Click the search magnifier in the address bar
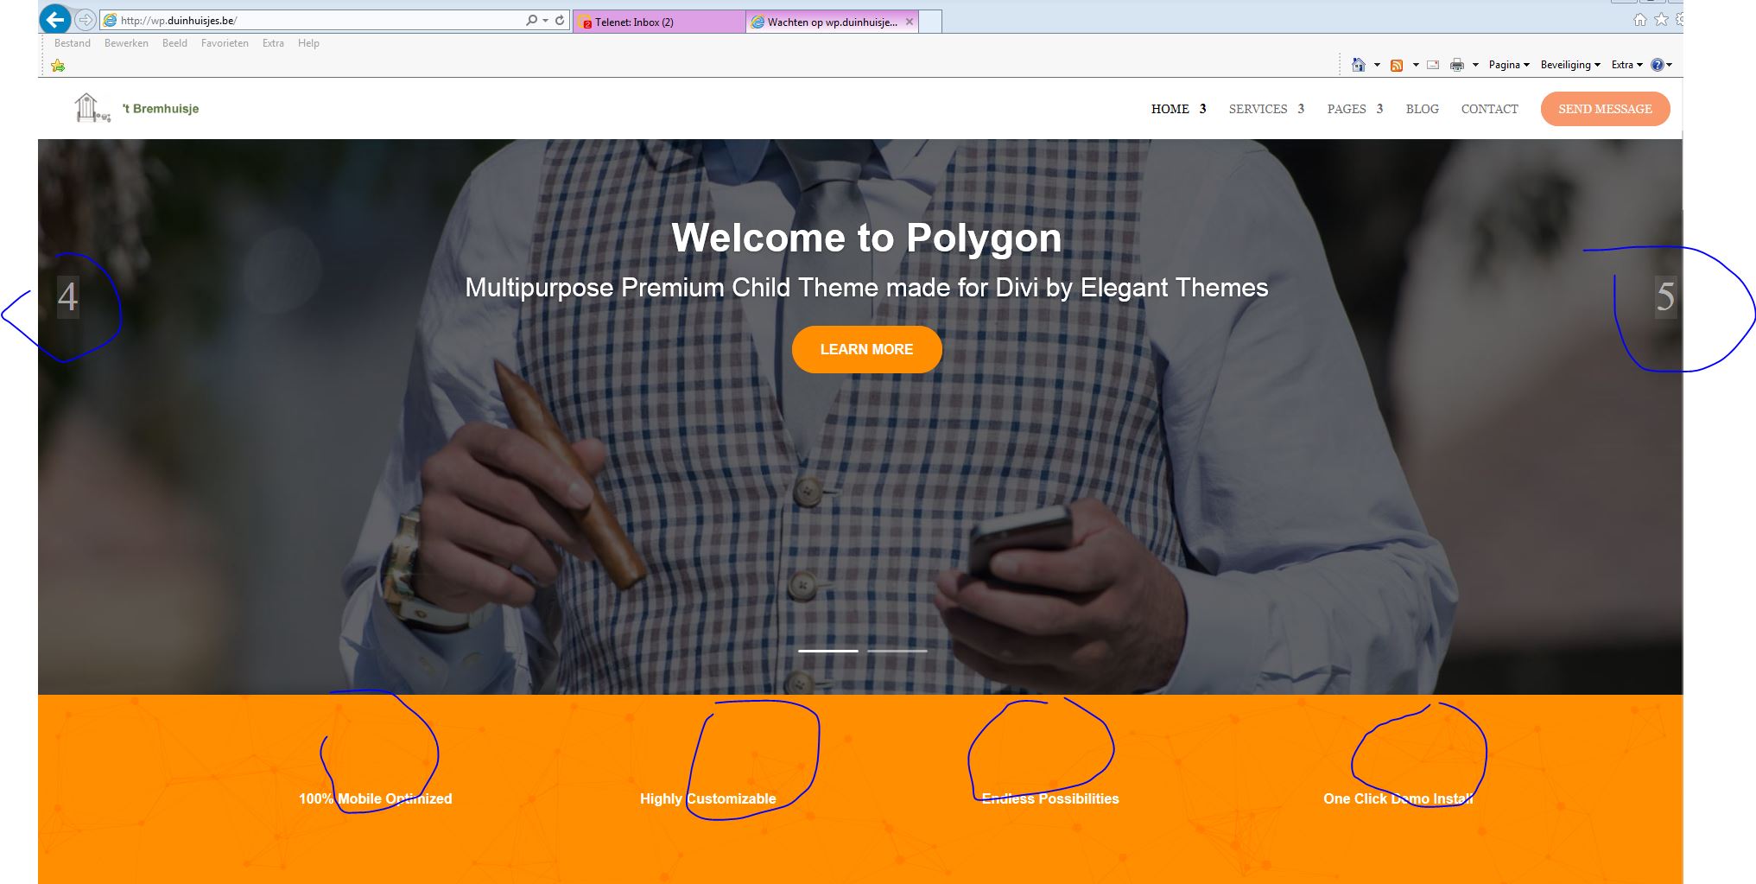The image size is (1756, 884). point(531,20)
